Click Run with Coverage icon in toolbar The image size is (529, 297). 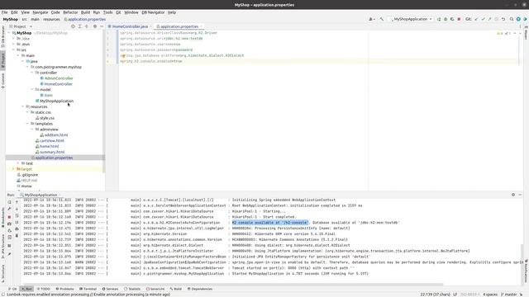pyautogui.click(x=452, y=19)
